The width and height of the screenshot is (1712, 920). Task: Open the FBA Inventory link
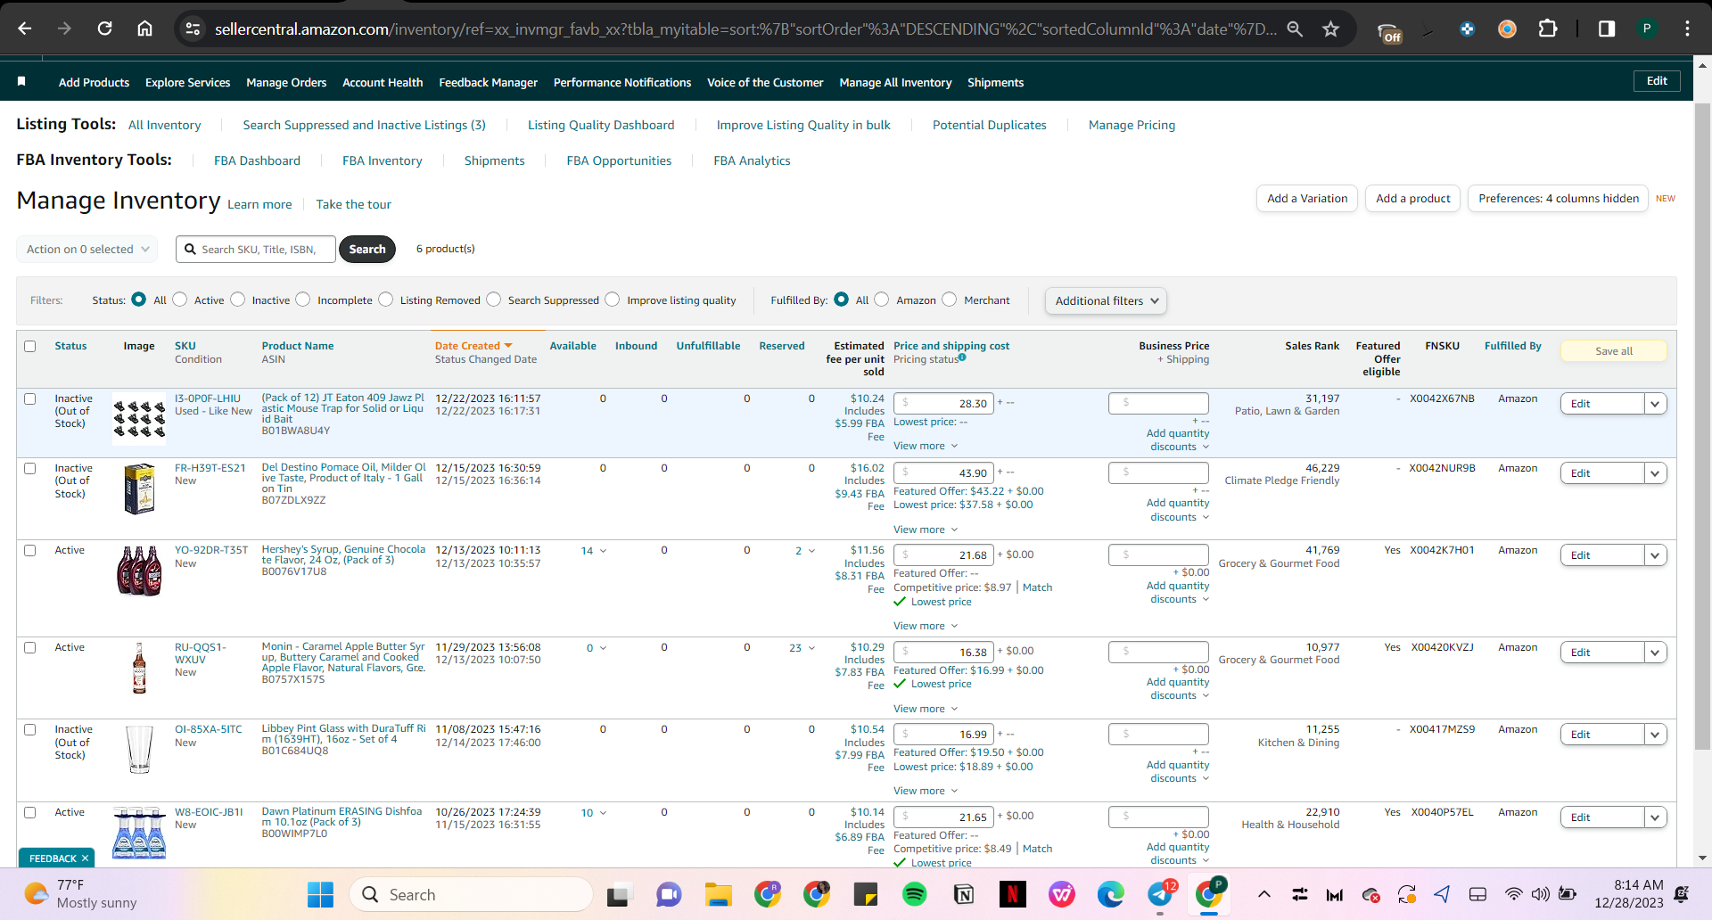[x=383, y=160]
